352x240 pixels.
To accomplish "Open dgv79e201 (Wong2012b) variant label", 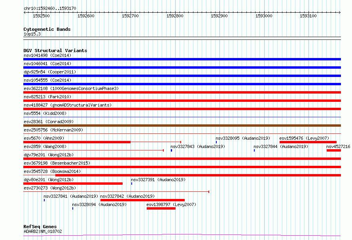I will coord(49,155).
